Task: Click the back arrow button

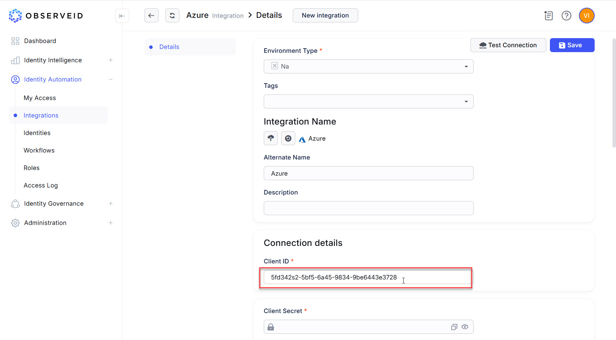Action: 151,15
